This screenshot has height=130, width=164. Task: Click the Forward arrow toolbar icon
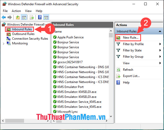click(10, 17)
